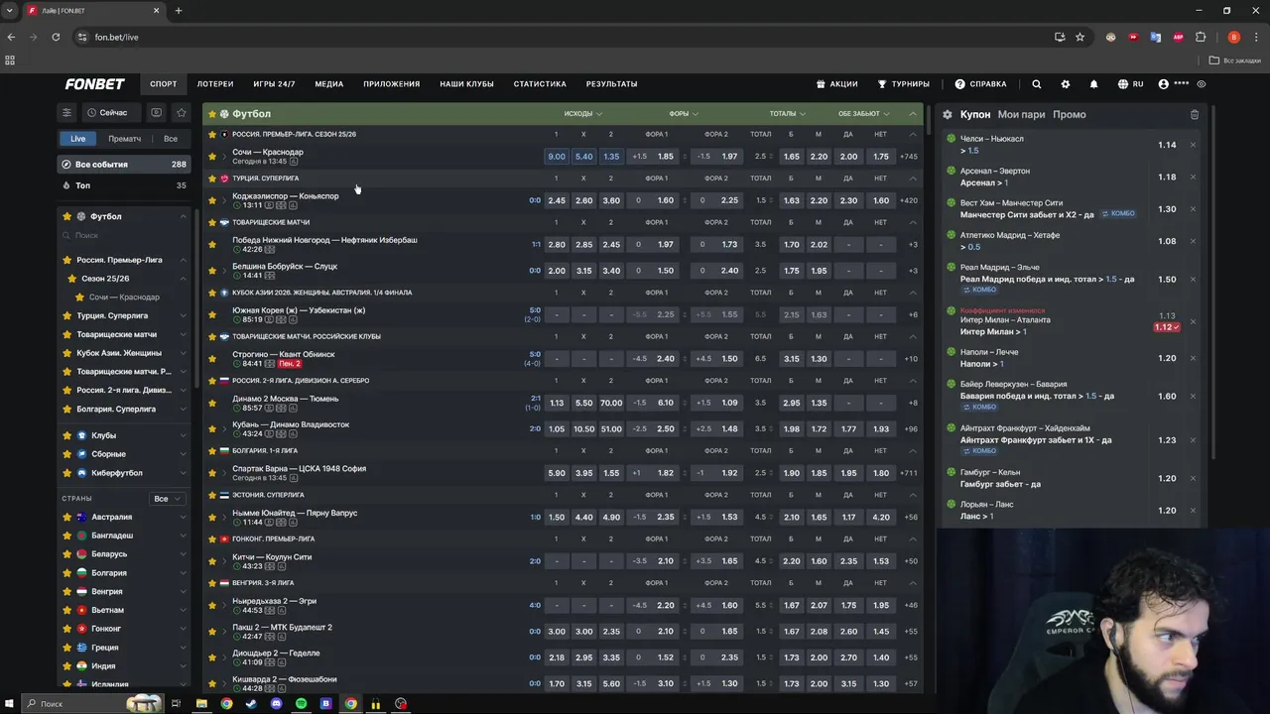Image resolution: width=1270 pixels, height=714 pixels.
Task: Open +745 more markets for Сочи — Краснодар
Action: pos(909,157)
